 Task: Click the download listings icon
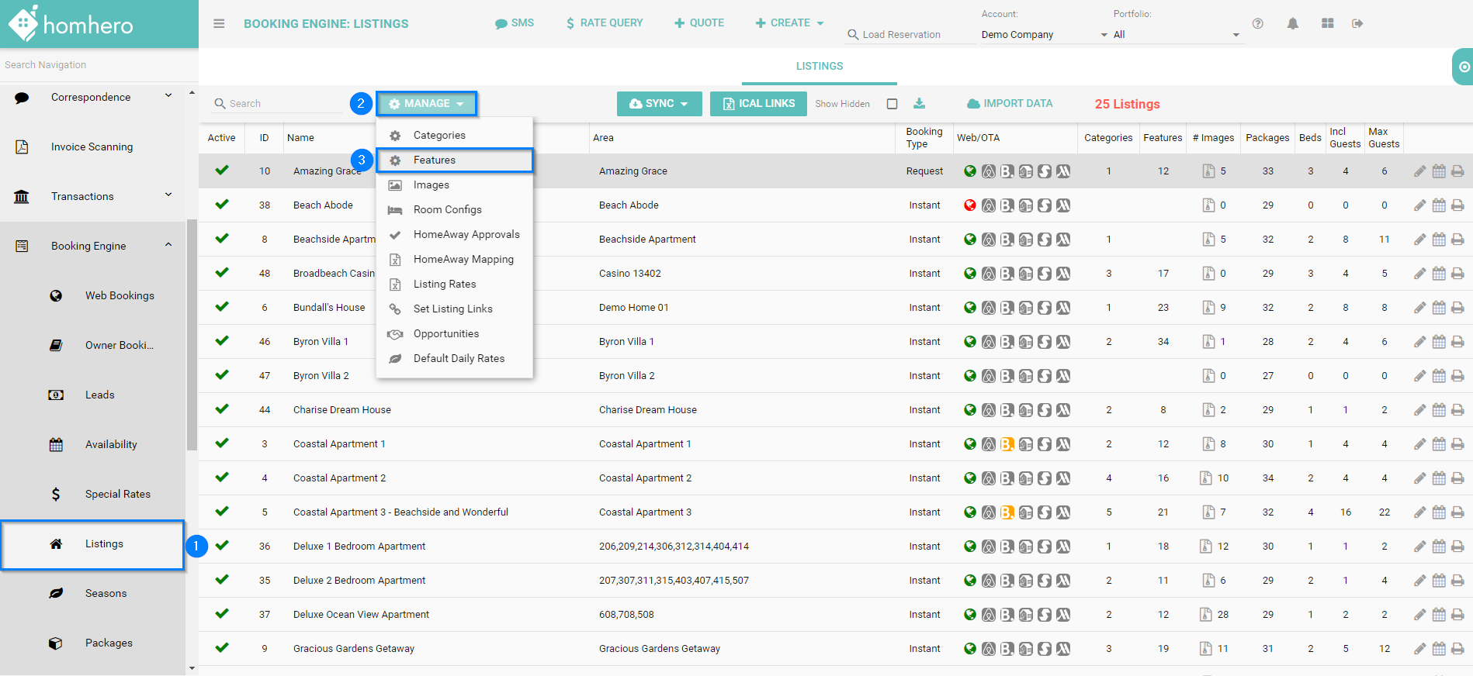[x=919, y=104]
